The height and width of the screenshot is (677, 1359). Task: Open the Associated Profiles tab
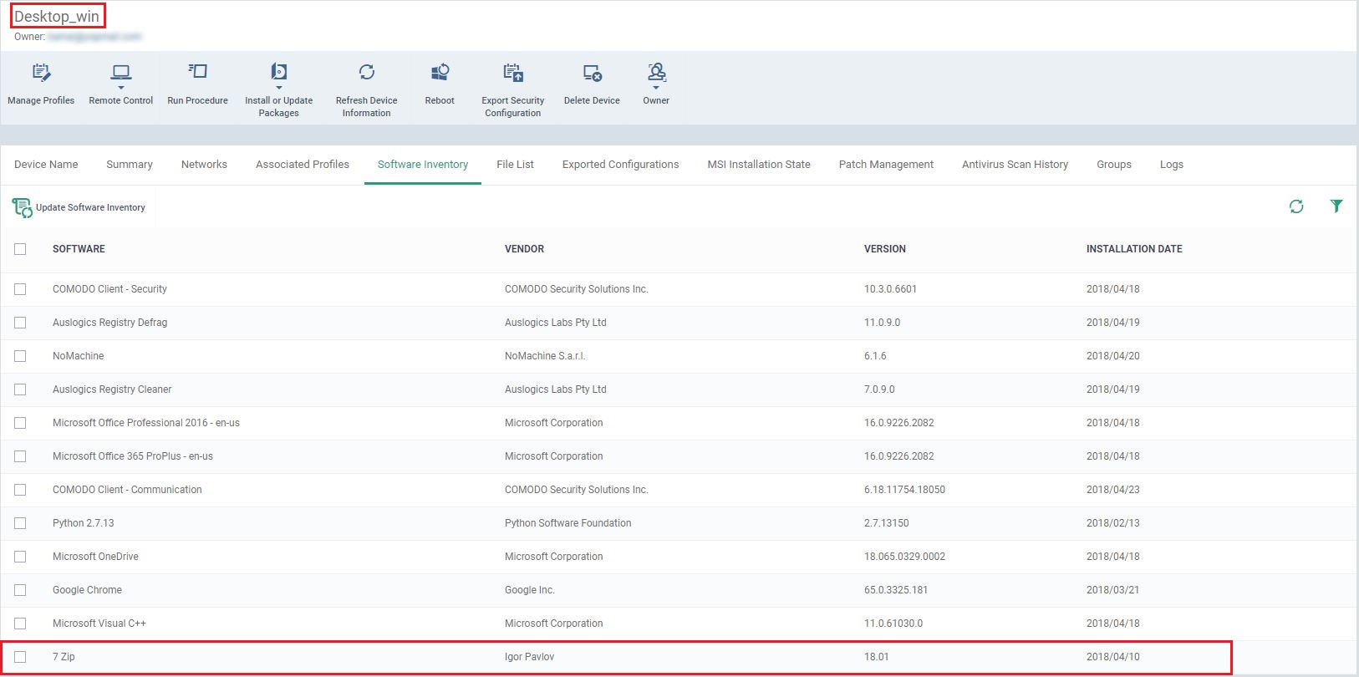[x=303, y=165]
